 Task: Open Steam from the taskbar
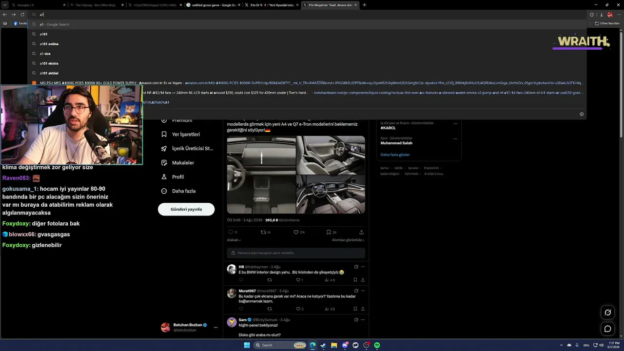[x=323, y=345]
